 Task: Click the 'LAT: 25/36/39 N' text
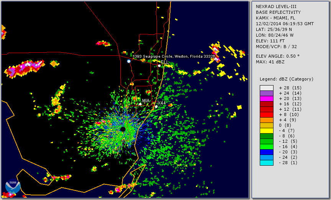pyautogui.click(x=274, y=29)
